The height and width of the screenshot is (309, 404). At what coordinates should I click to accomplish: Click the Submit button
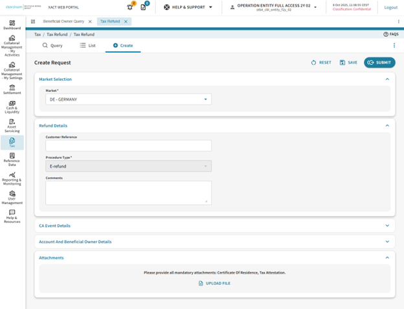pos(379,63)
